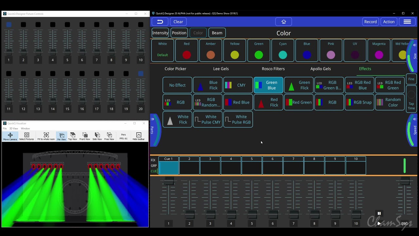Select the Blue Flick effect
Image resolution: width=419 pixels, height=236 pixels.
point(208,85)
